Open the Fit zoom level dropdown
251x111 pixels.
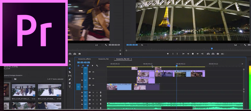point(145,45)
